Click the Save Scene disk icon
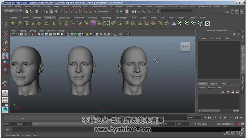 click(37, 11)
